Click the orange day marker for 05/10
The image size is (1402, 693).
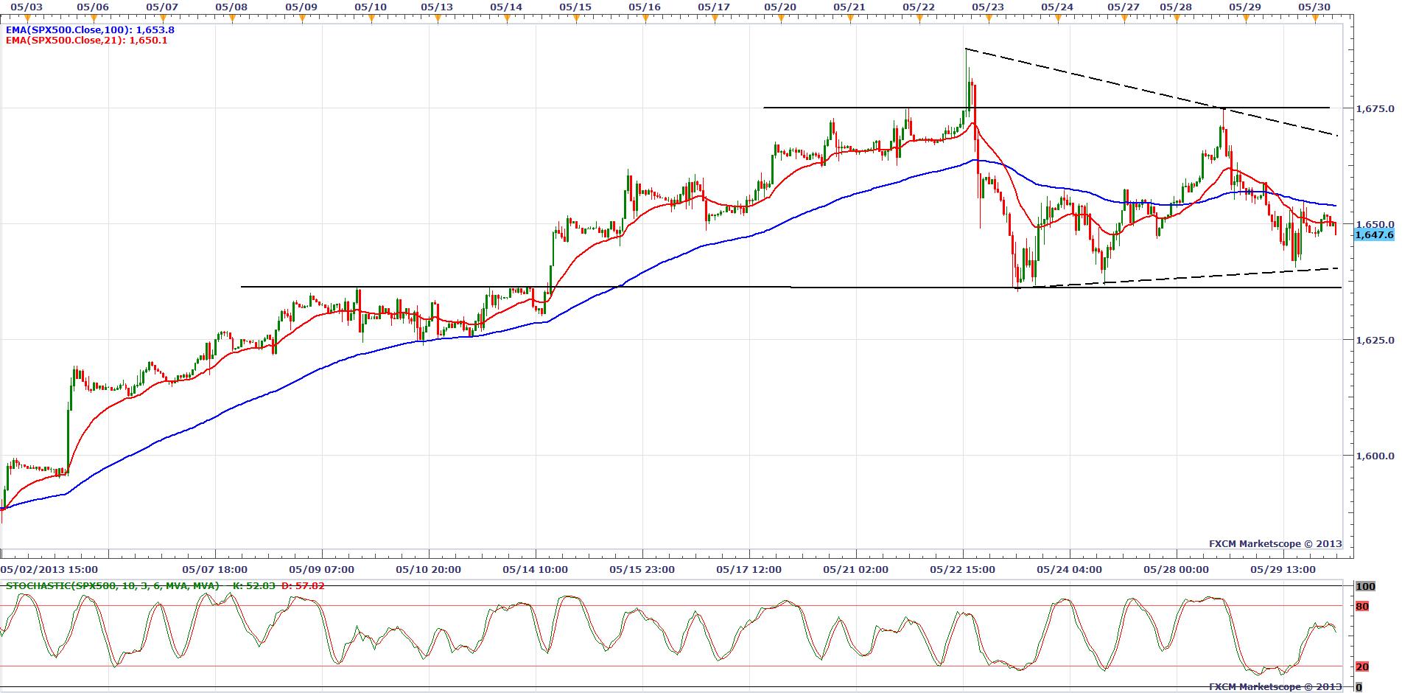pyautogui.click(x=371, y=18)
